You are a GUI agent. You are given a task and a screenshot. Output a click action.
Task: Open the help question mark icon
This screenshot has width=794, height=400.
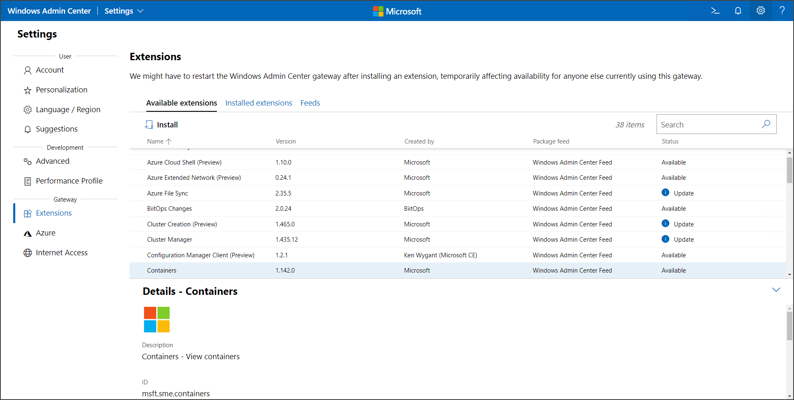pos(782,11)
